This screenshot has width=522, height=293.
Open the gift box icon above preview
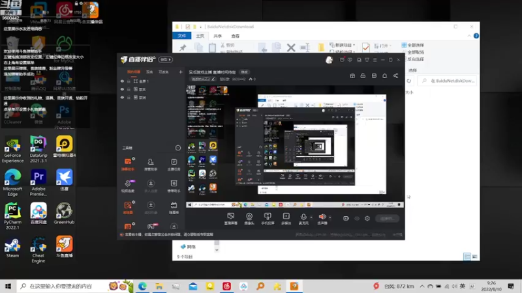pyautogui.click(x=352, y=76)
